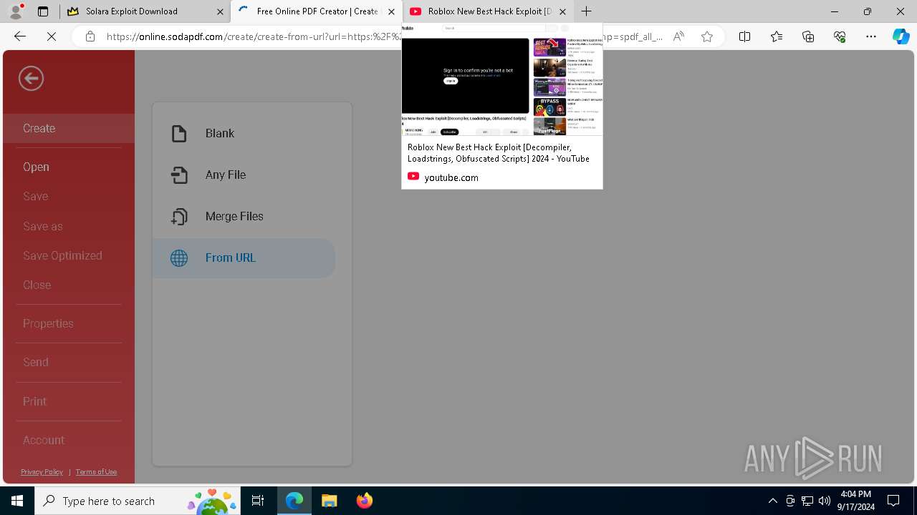View site information lock icon

90,36
